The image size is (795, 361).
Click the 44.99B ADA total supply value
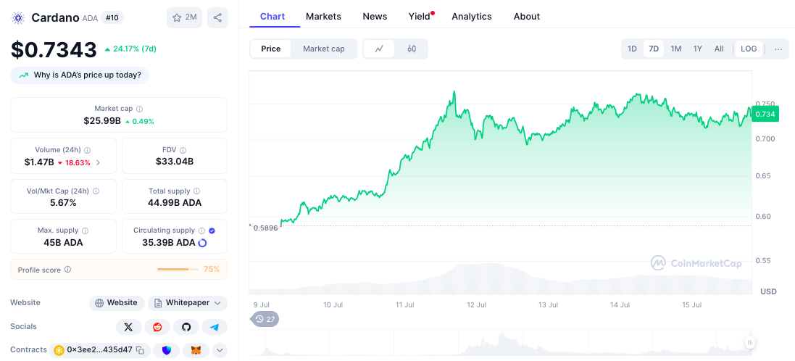tap(175, 203)
